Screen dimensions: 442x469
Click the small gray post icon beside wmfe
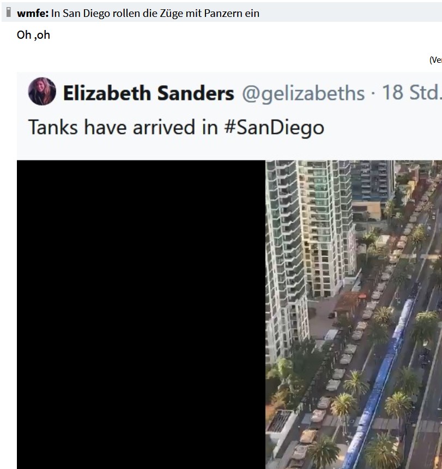coord(9,12)
